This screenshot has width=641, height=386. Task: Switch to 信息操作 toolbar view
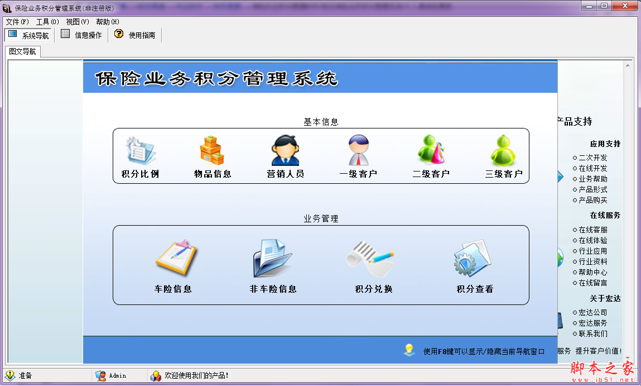tap(81, 34)
